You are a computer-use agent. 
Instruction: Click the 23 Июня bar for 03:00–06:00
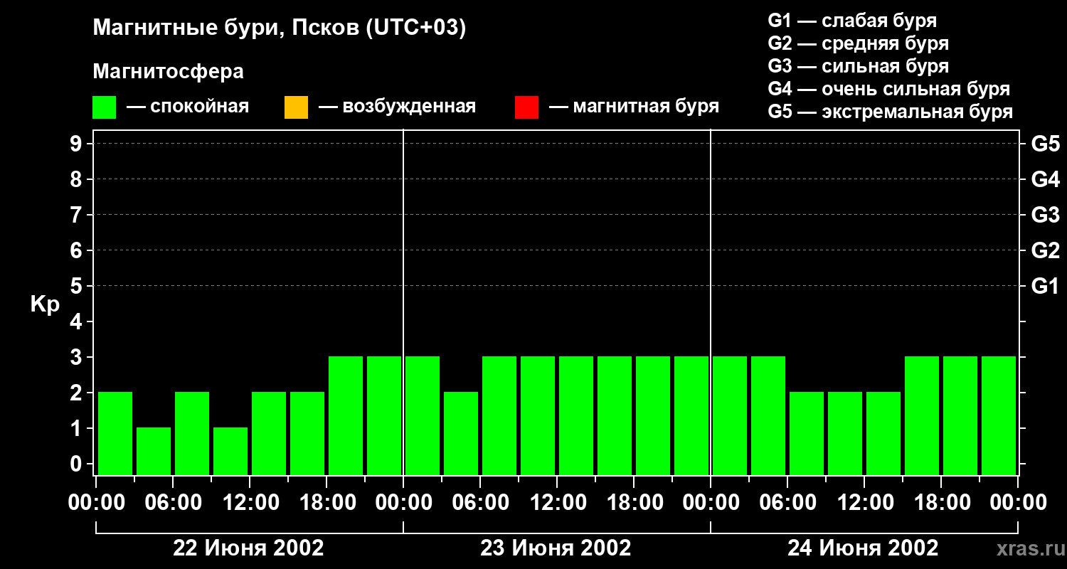tap(461, 433)
